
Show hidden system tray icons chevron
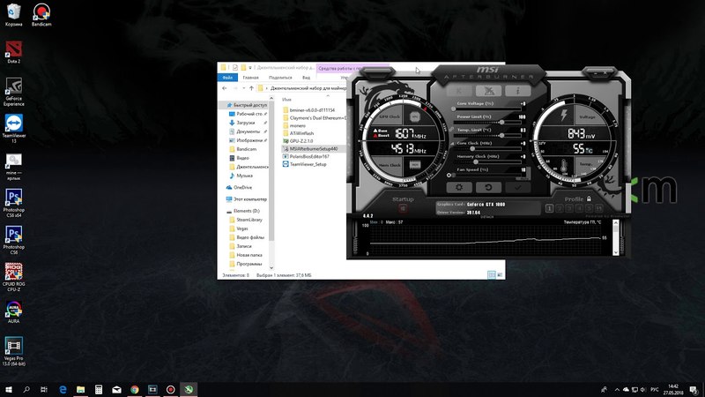tap(617, 389)
